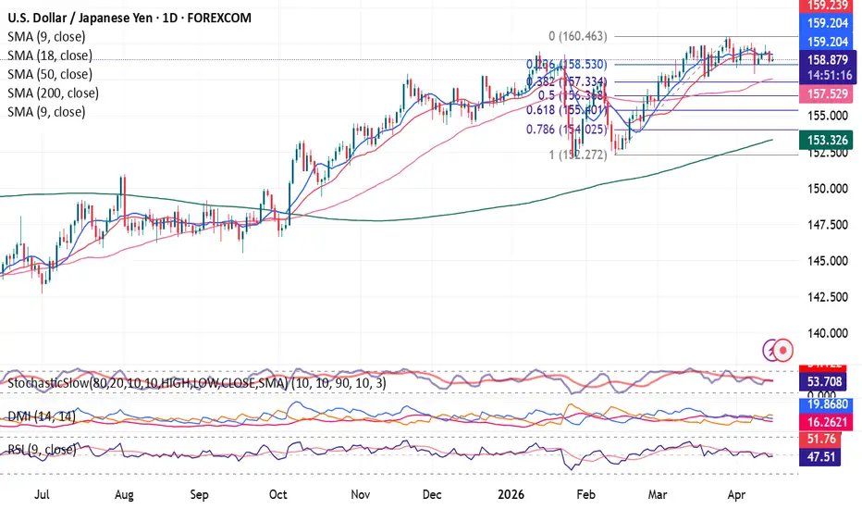The height and width of the screenshot is (509, 862).
Task: Click the Feb label on the time axis
Action: [x=586, y=494]
